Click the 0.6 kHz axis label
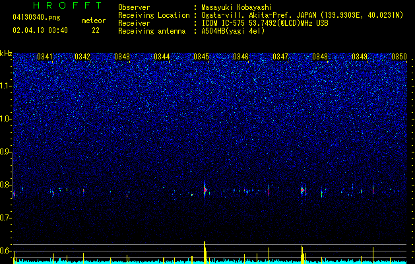This screenshot has width=415, height=264. 6,251
